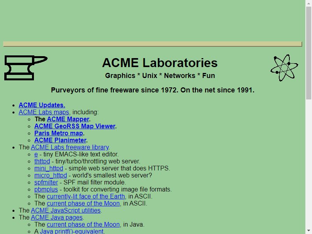Open the ACME Java pages link
312x234 pixels.
click(x=57, y=218)
